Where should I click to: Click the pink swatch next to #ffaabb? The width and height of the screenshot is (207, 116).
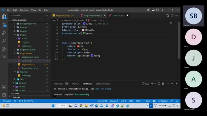pyautogui.click(x=83, y=30)
